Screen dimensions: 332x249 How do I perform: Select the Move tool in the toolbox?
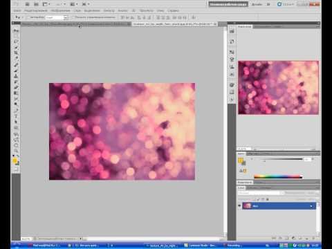[16, 30]
